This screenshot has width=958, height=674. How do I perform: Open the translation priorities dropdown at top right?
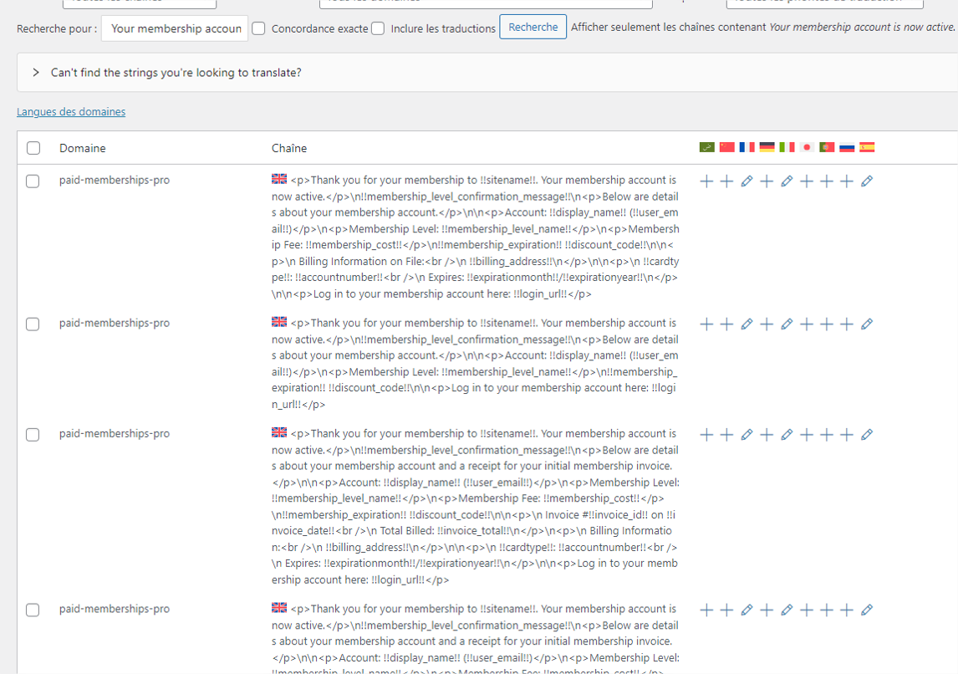click(823, 3)
